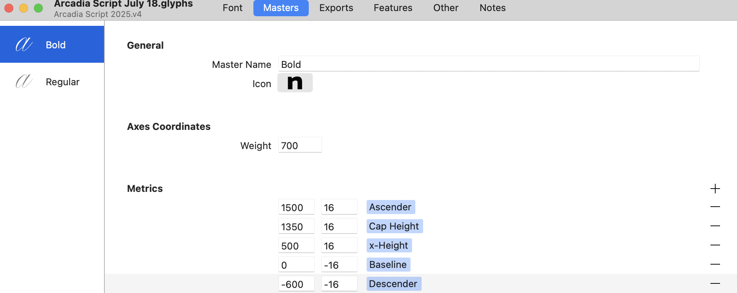Open the Ascender metric type dropdown
737x293 pixels.
pos(390,207)
